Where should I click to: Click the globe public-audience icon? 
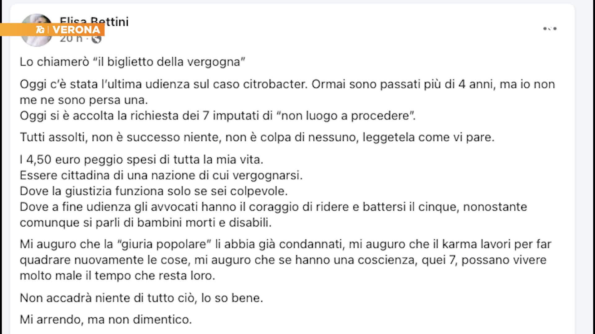[x=97, y=39]
